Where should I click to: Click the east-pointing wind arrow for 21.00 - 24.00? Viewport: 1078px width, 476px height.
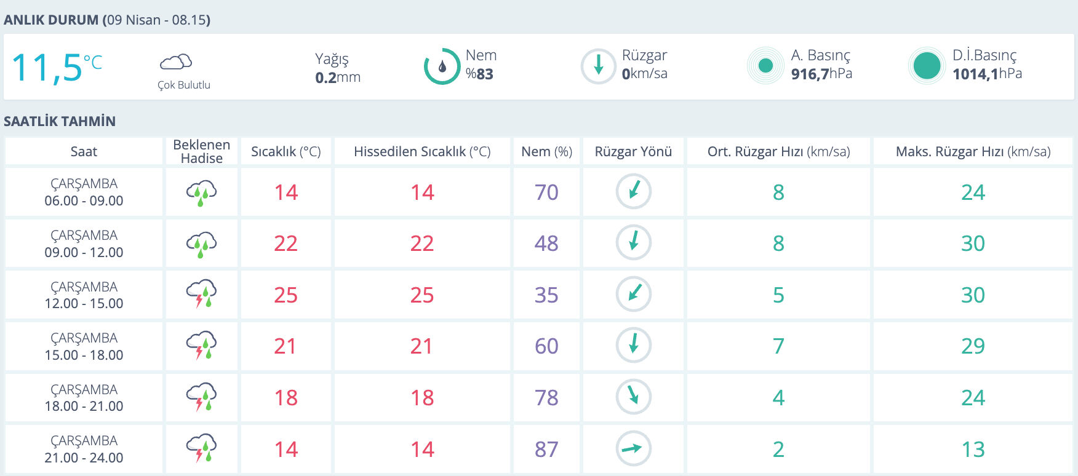pyautogui.click(x=633, y=448)
